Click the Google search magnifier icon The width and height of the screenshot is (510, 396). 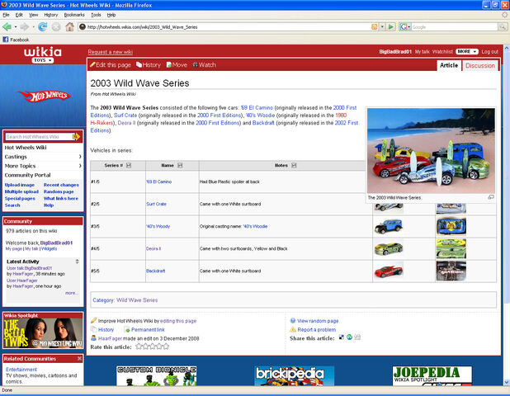(x=503, y=27)
